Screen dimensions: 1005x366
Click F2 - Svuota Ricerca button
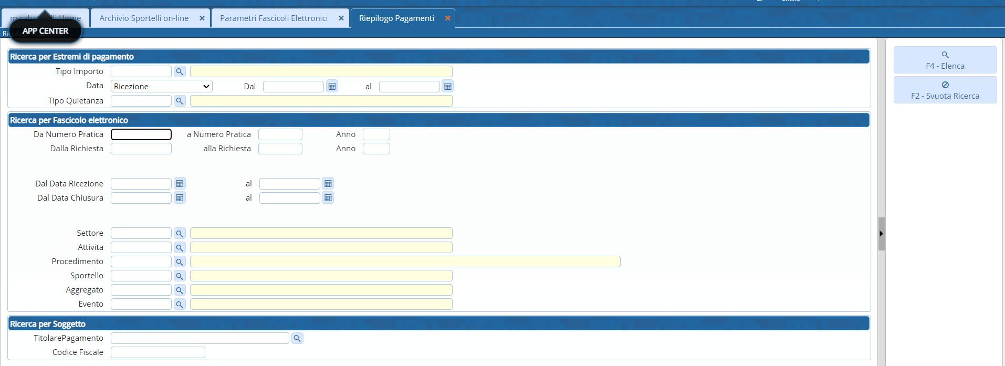(945, 90)
